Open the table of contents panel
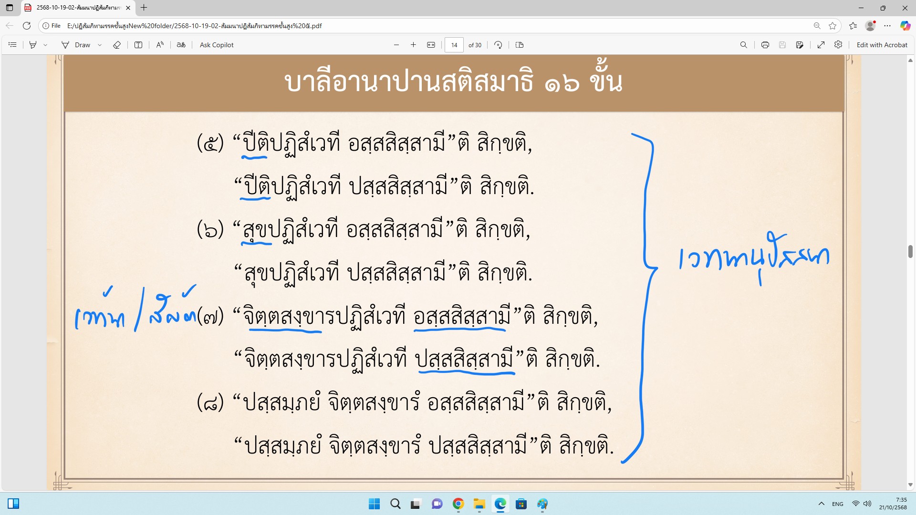This screenshot has height=515, width=916. click(13, 45)
